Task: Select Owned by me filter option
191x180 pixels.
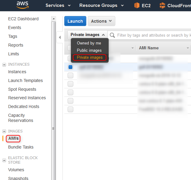Action: (x=89, y=43)
